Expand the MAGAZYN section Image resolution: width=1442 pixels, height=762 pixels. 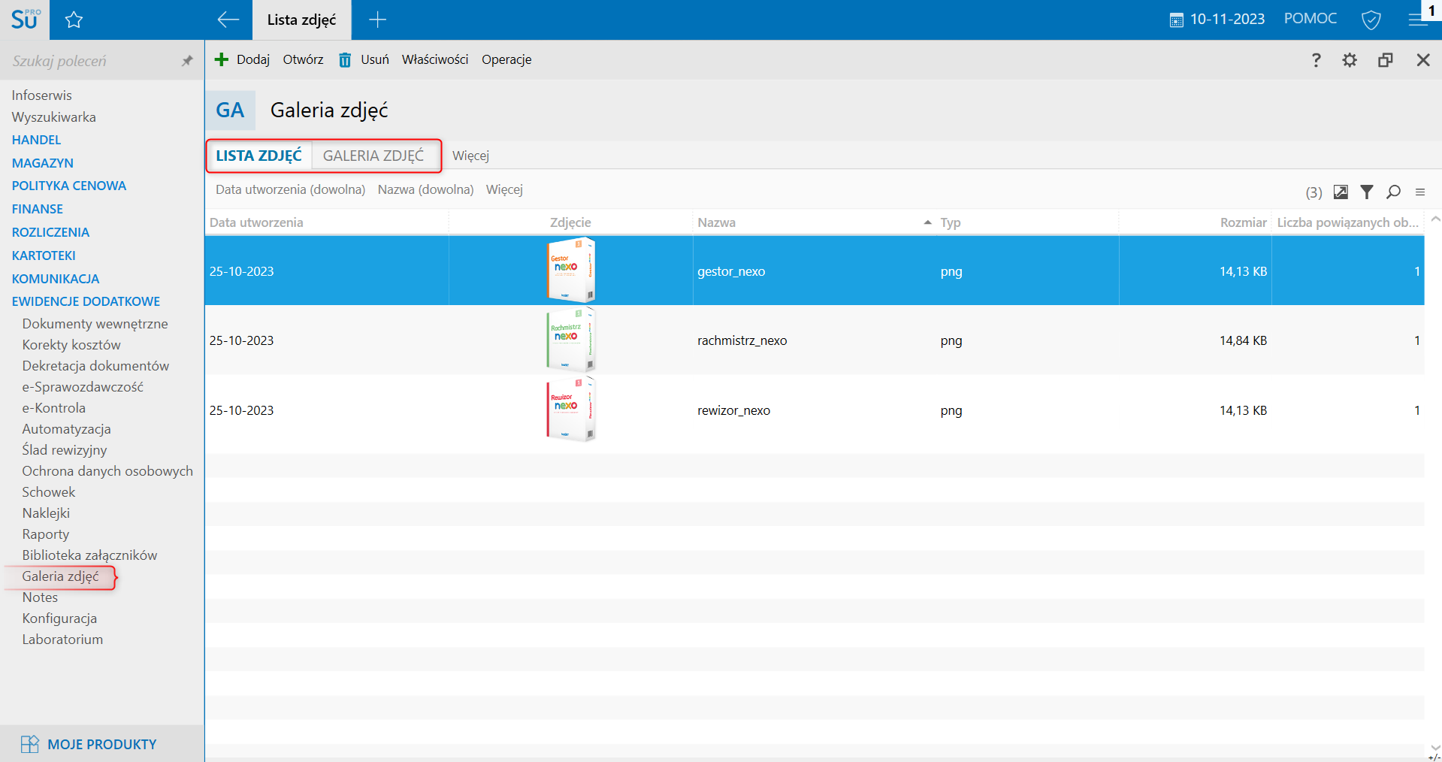coord(42,163)
